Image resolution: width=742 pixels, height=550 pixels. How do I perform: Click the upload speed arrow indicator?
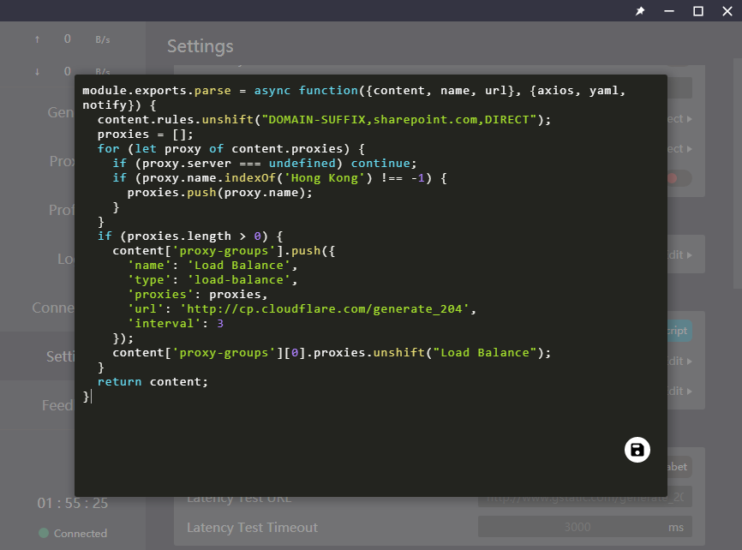point(37,39)
